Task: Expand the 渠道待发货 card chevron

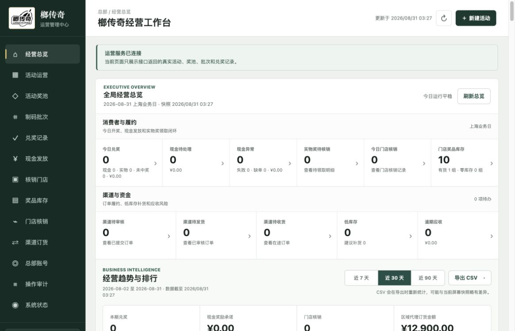Action: pyautogui.click(x=249, y=236)
